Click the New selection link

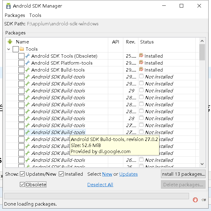click(107, 174)
